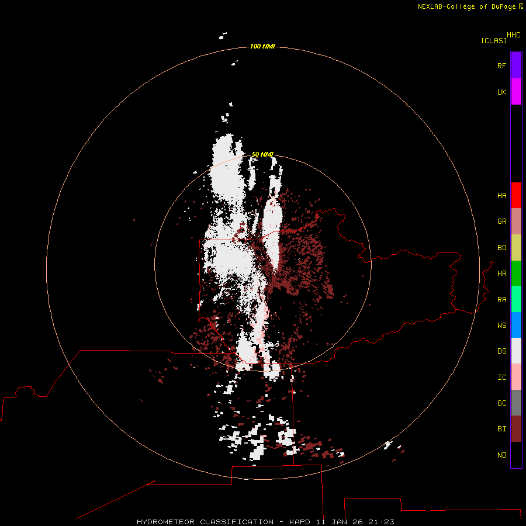
Task: Click the magenta UK color swatch
Action: [516, 92]
